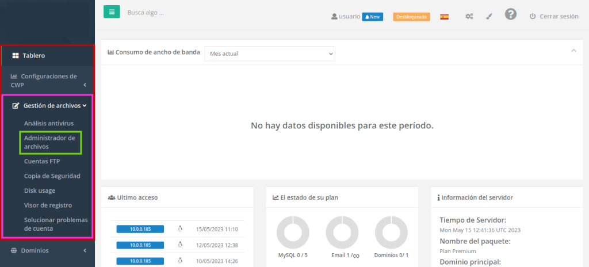Click the Busca algo search field
The image size is (589, 267).
(x=173, y=12)
